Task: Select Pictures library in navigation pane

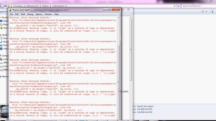Action: coord(4,45)
